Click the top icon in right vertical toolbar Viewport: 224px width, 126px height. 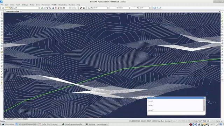point(222,13)
